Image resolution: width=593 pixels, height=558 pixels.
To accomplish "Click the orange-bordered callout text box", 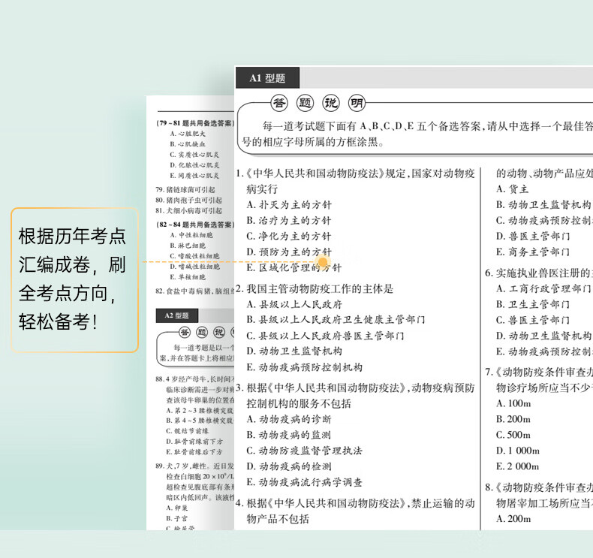I will point(74,279).
